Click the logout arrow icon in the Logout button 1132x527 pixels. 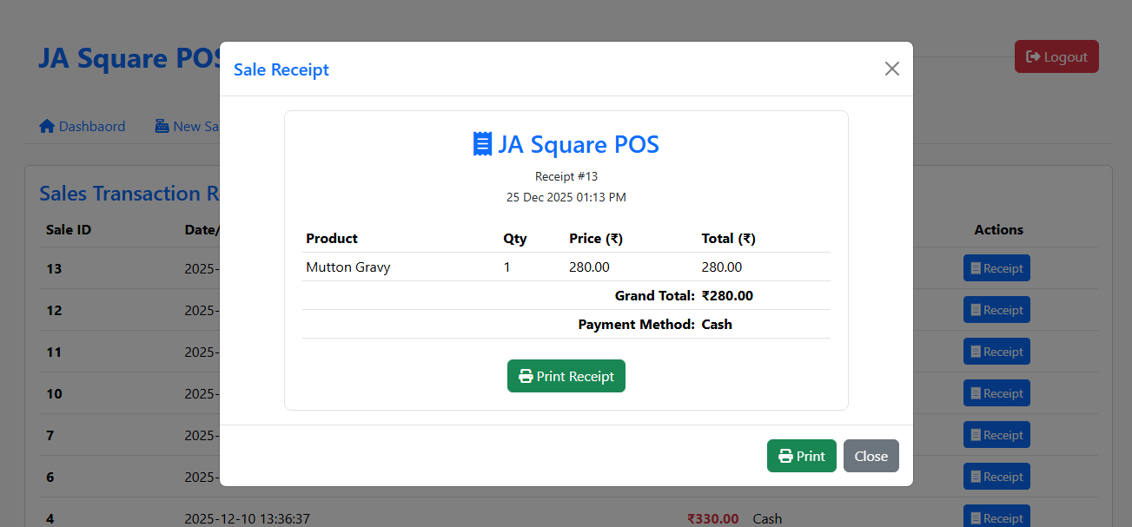coord(1034,56)
